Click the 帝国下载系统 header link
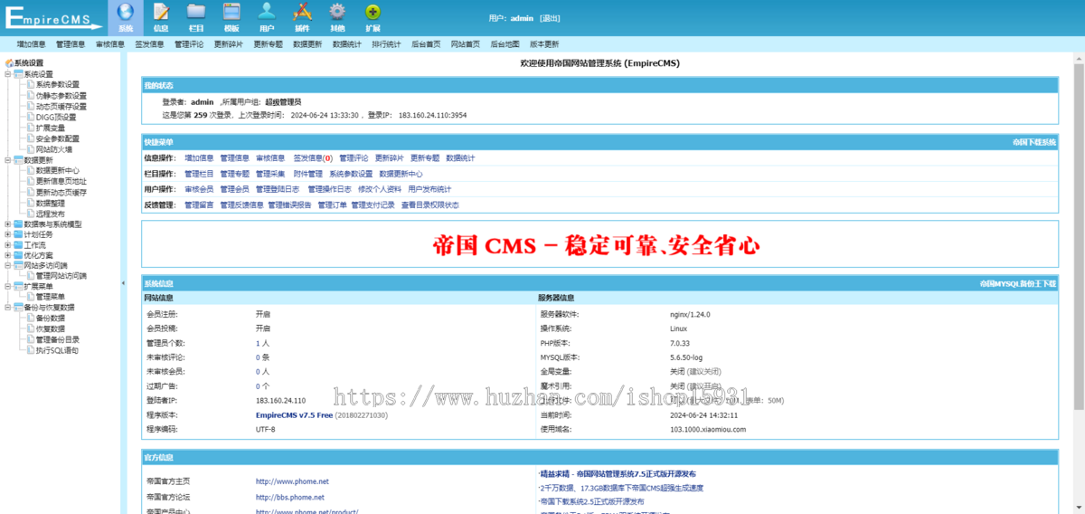This screenshot has height=514, width=1085. [x=1034, y=142]
